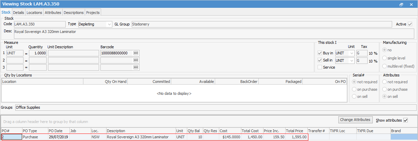Select Serial# 'on purchase' option

tap(355, 89)
